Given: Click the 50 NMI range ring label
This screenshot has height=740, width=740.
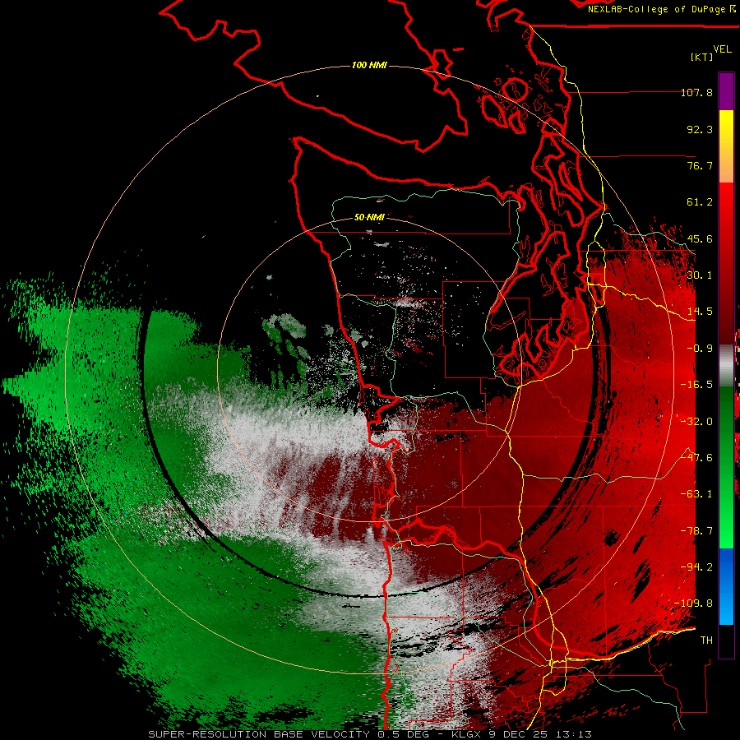Looking at the screenshot, I should pos(369,218).
